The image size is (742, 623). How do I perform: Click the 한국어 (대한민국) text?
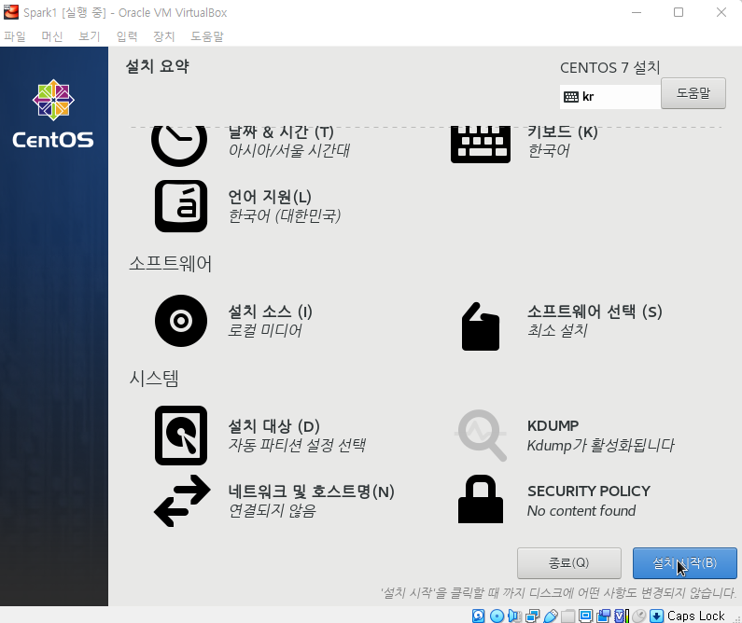(x=285, y=215)
